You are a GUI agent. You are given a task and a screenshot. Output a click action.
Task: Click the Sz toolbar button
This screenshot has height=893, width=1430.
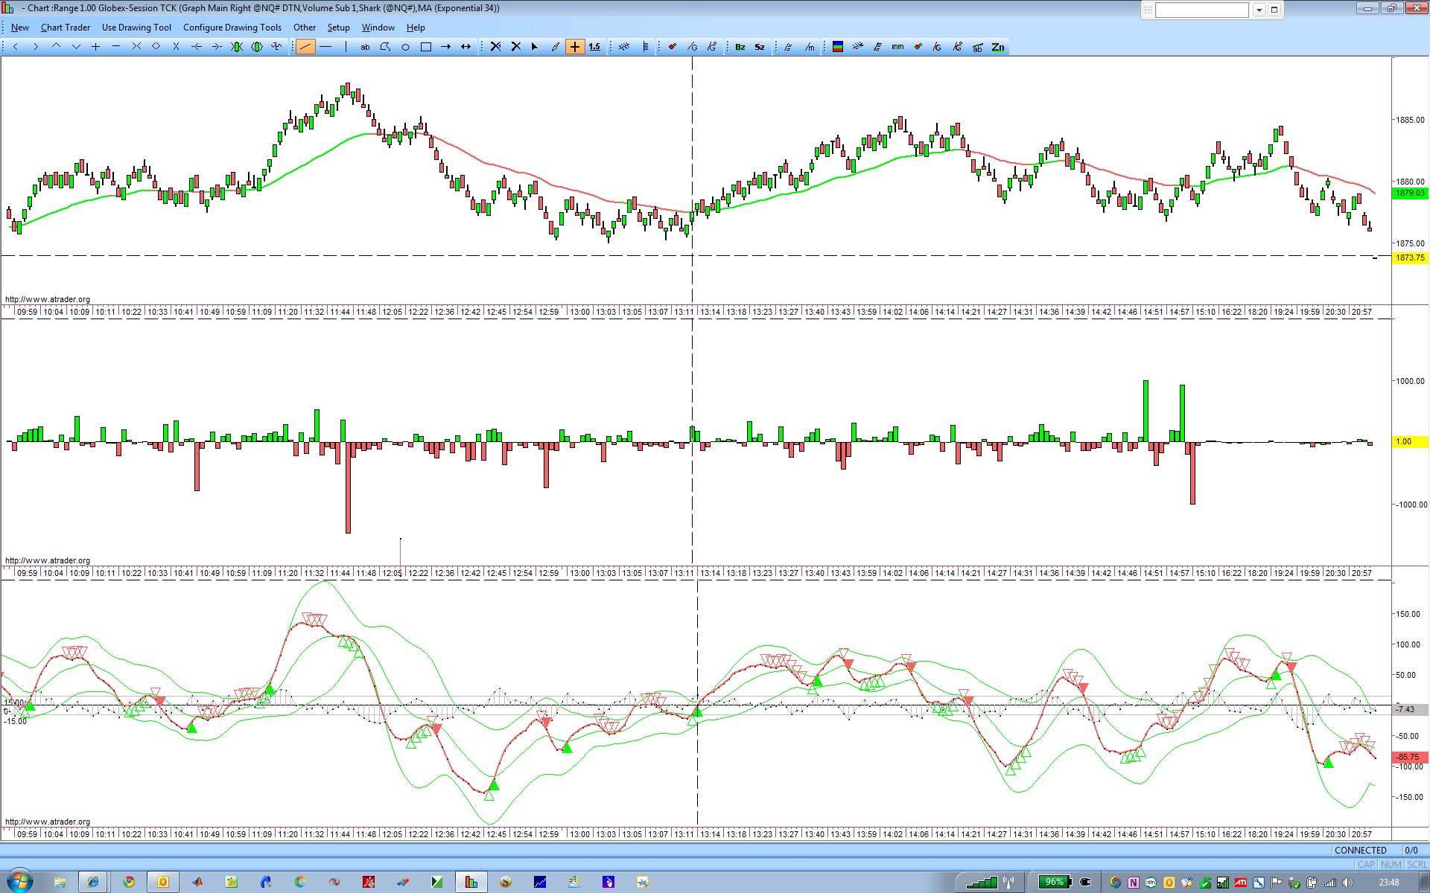[x=760, y=47]
